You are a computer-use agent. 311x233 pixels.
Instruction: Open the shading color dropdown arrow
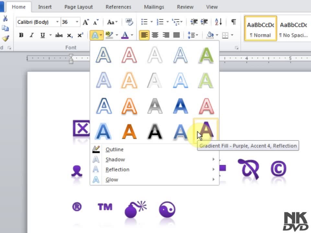(217, 35)
